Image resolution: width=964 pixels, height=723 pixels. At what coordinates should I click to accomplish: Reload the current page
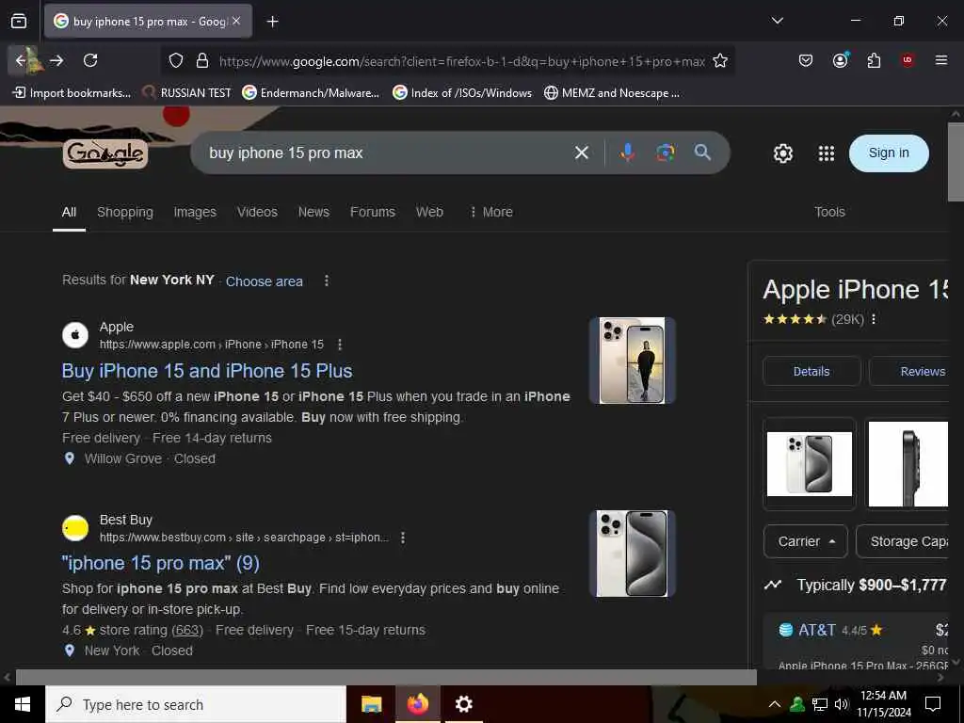tap(90, 60)
